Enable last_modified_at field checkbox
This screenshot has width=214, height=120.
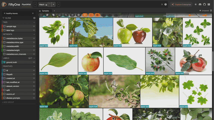tap(4, 82)
